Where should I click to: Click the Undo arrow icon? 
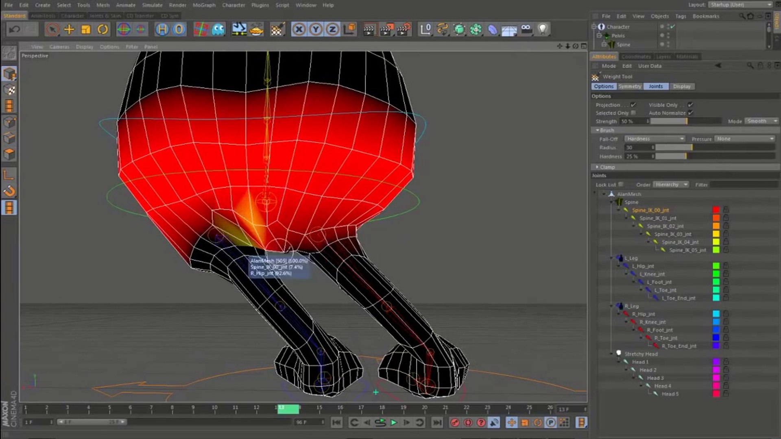click(15, 29)
